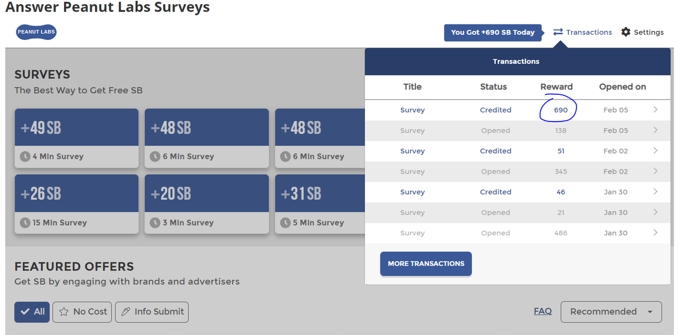
Task: Click the Reward column header
Action: [x=557, y=87]
